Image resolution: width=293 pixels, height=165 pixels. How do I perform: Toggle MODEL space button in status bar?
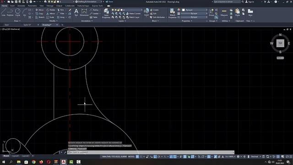131,157
